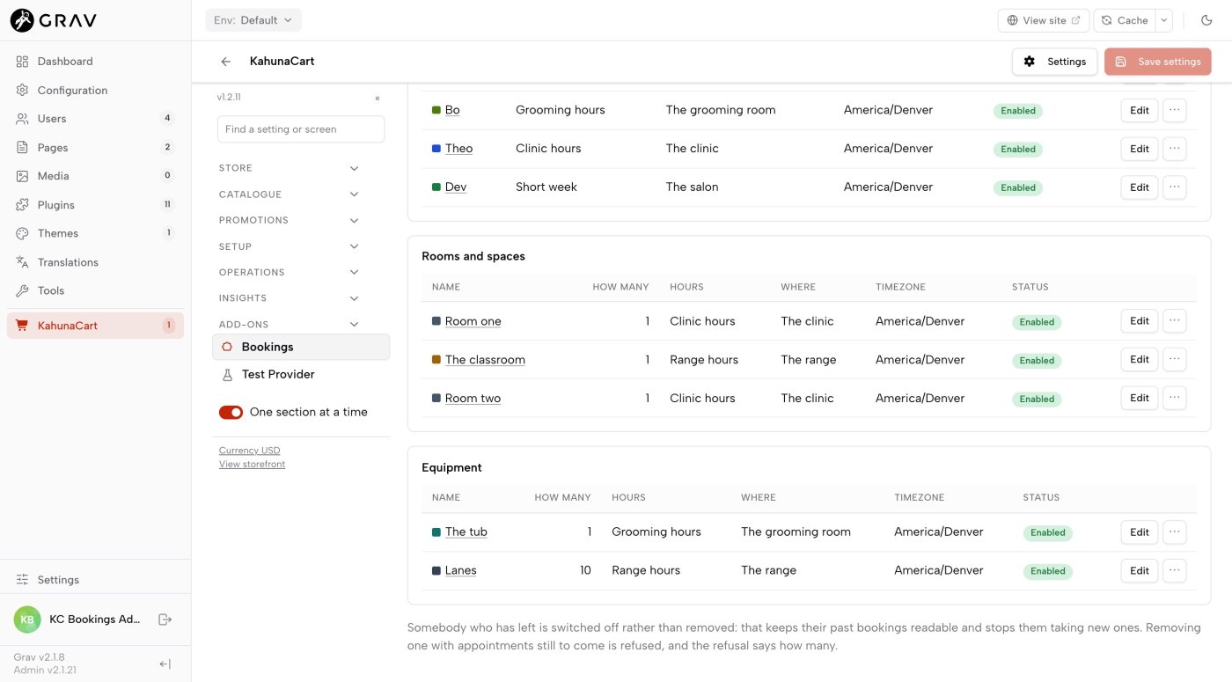Edit the Lanes equipment entry
The image size is (1232, 682).
tap(1140, 570)
